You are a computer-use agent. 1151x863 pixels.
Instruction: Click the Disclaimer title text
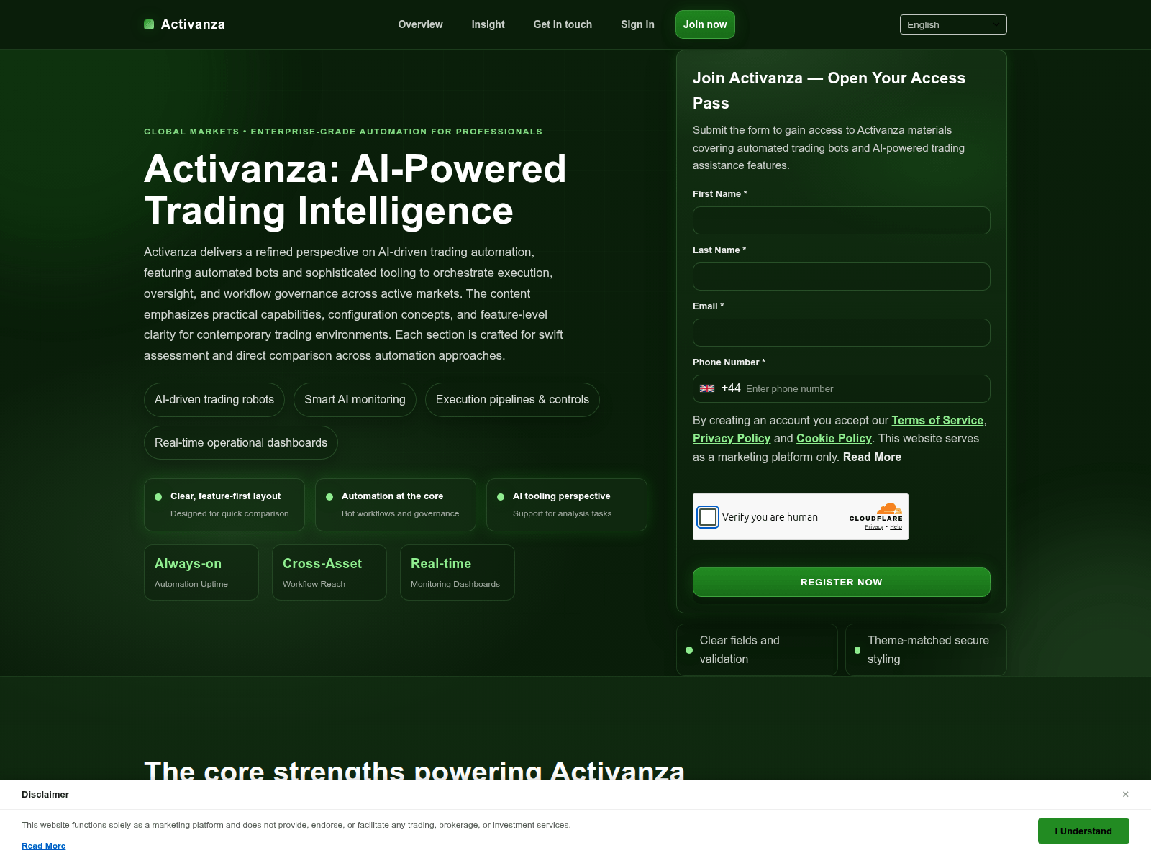(x=45, y=795)
